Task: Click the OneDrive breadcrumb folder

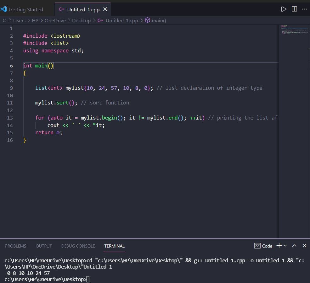Action: [x=55, y=20]
